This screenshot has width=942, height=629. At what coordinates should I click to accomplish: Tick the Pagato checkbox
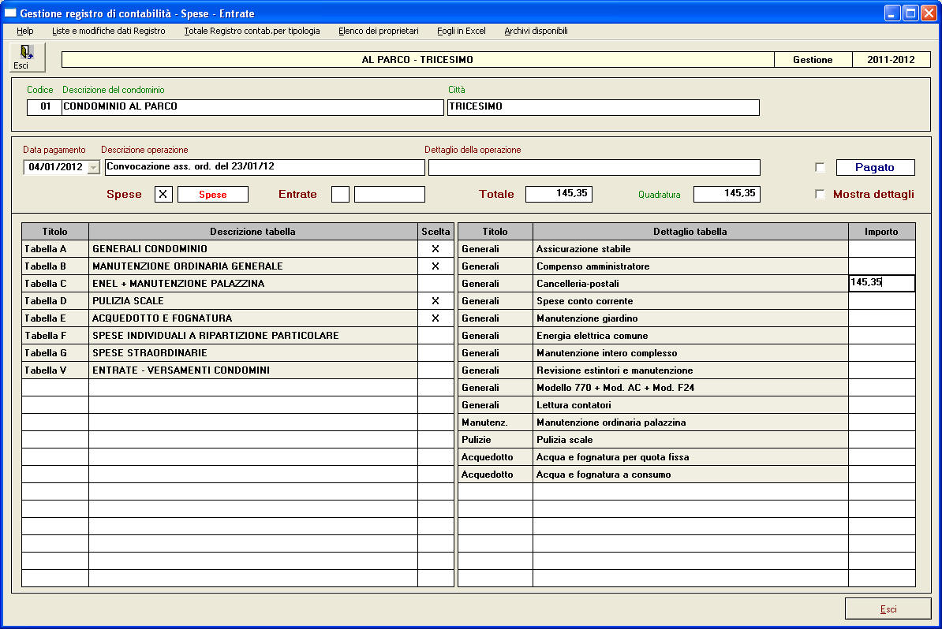(x=820, y=167)
